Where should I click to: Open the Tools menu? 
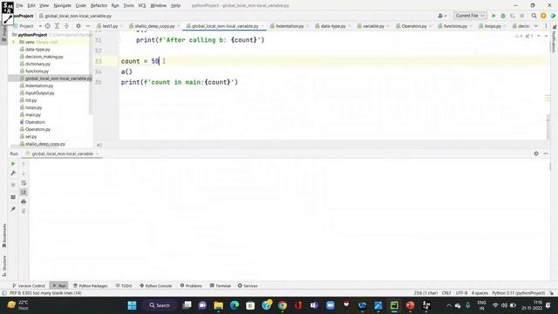tap(128, 5)
